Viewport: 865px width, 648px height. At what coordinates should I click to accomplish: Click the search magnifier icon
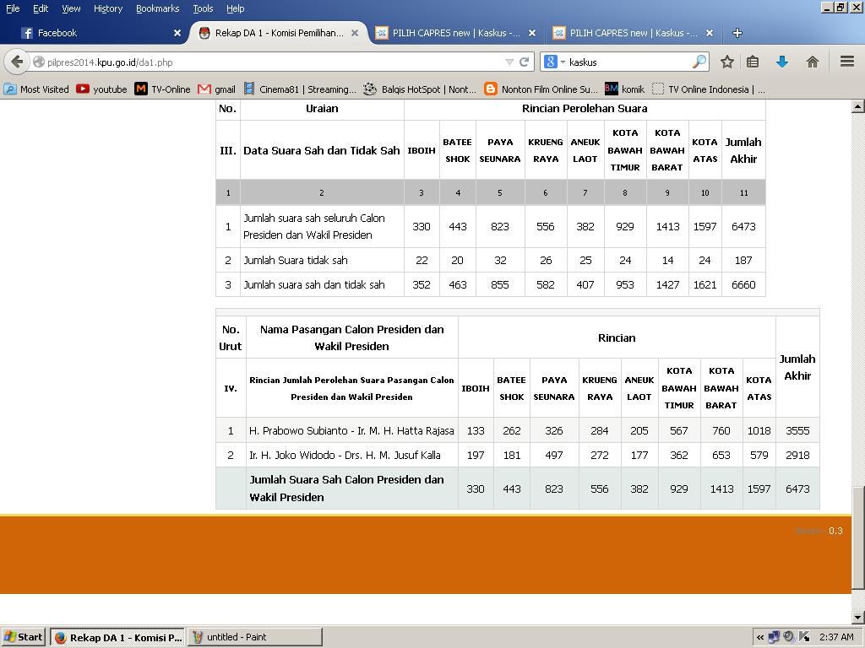699,62
